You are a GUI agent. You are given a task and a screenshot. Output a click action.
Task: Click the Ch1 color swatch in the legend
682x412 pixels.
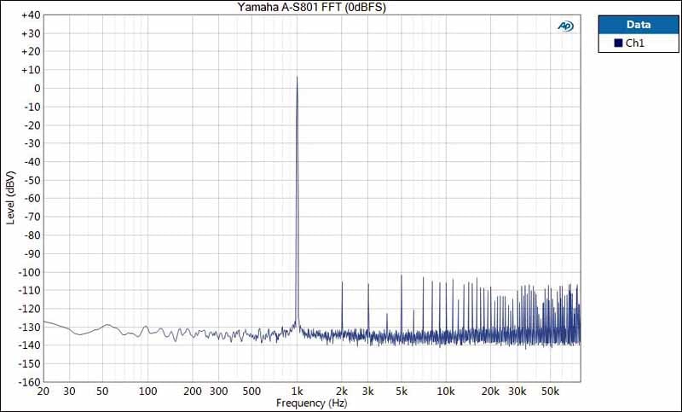[617, 43]
